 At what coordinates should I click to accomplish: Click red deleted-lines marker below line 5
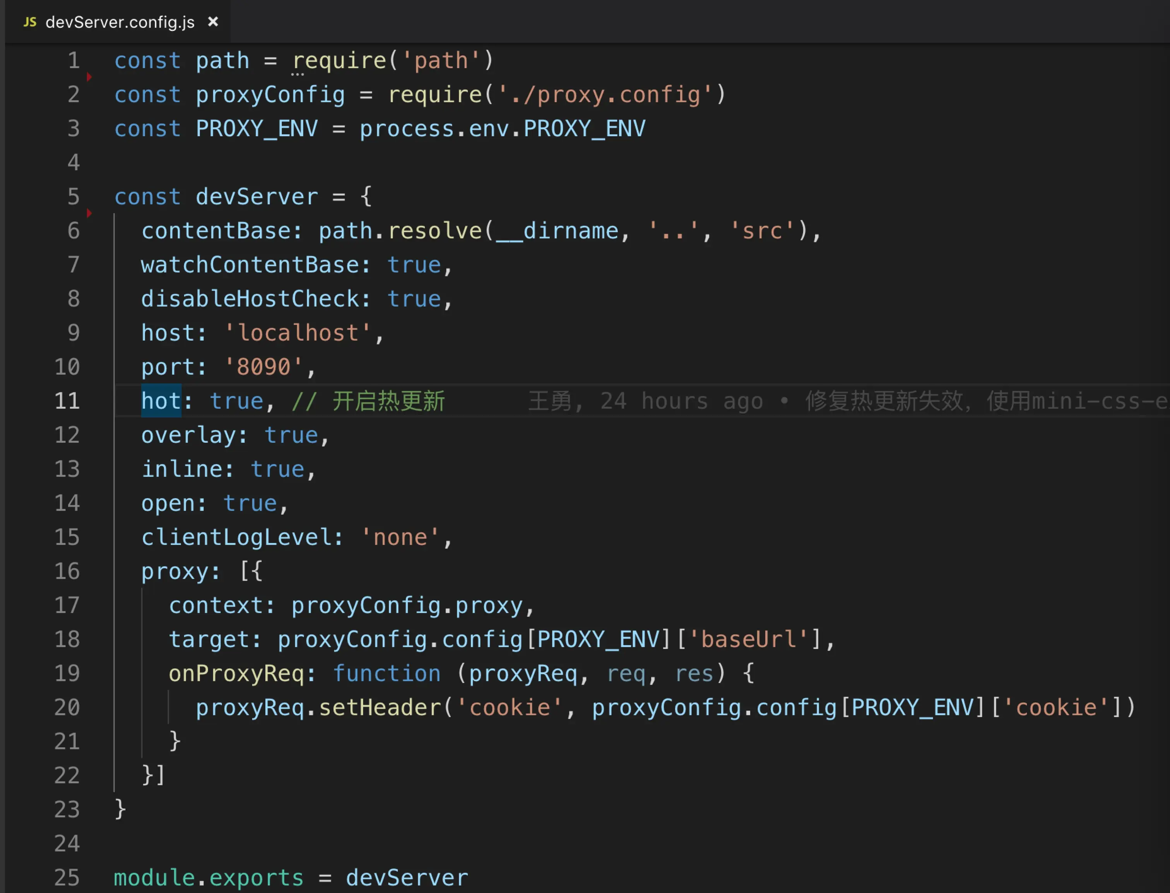pyautogui.click(x=89, y=213)
